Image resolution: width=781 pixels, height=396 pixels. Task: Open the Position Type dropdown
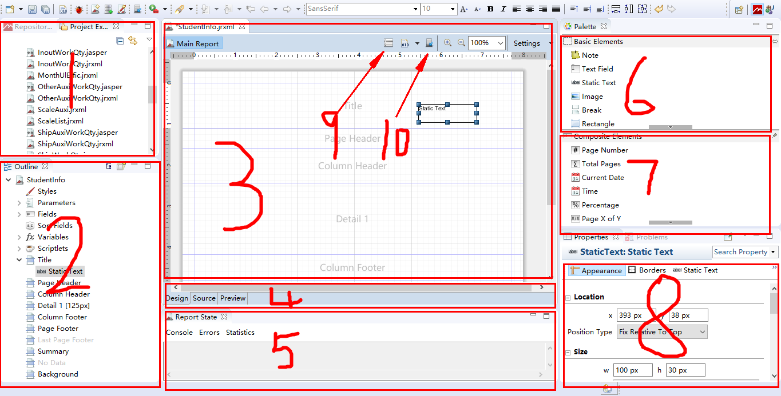pyautogui.click(x=661, y=331)
